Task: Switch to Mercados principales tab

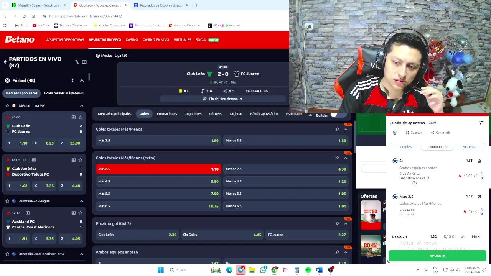Action: pos(114,114)
